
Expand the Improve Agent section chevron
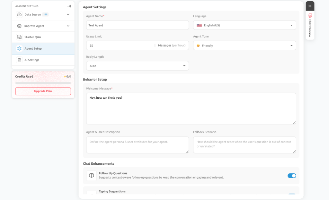tap(68, 26)
